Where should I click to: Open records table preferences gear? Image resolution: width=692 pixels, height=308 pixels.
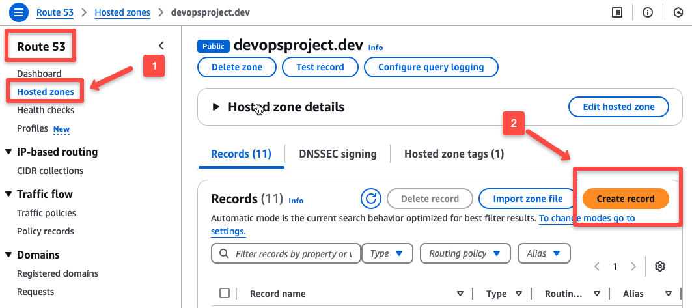point(660,266)
